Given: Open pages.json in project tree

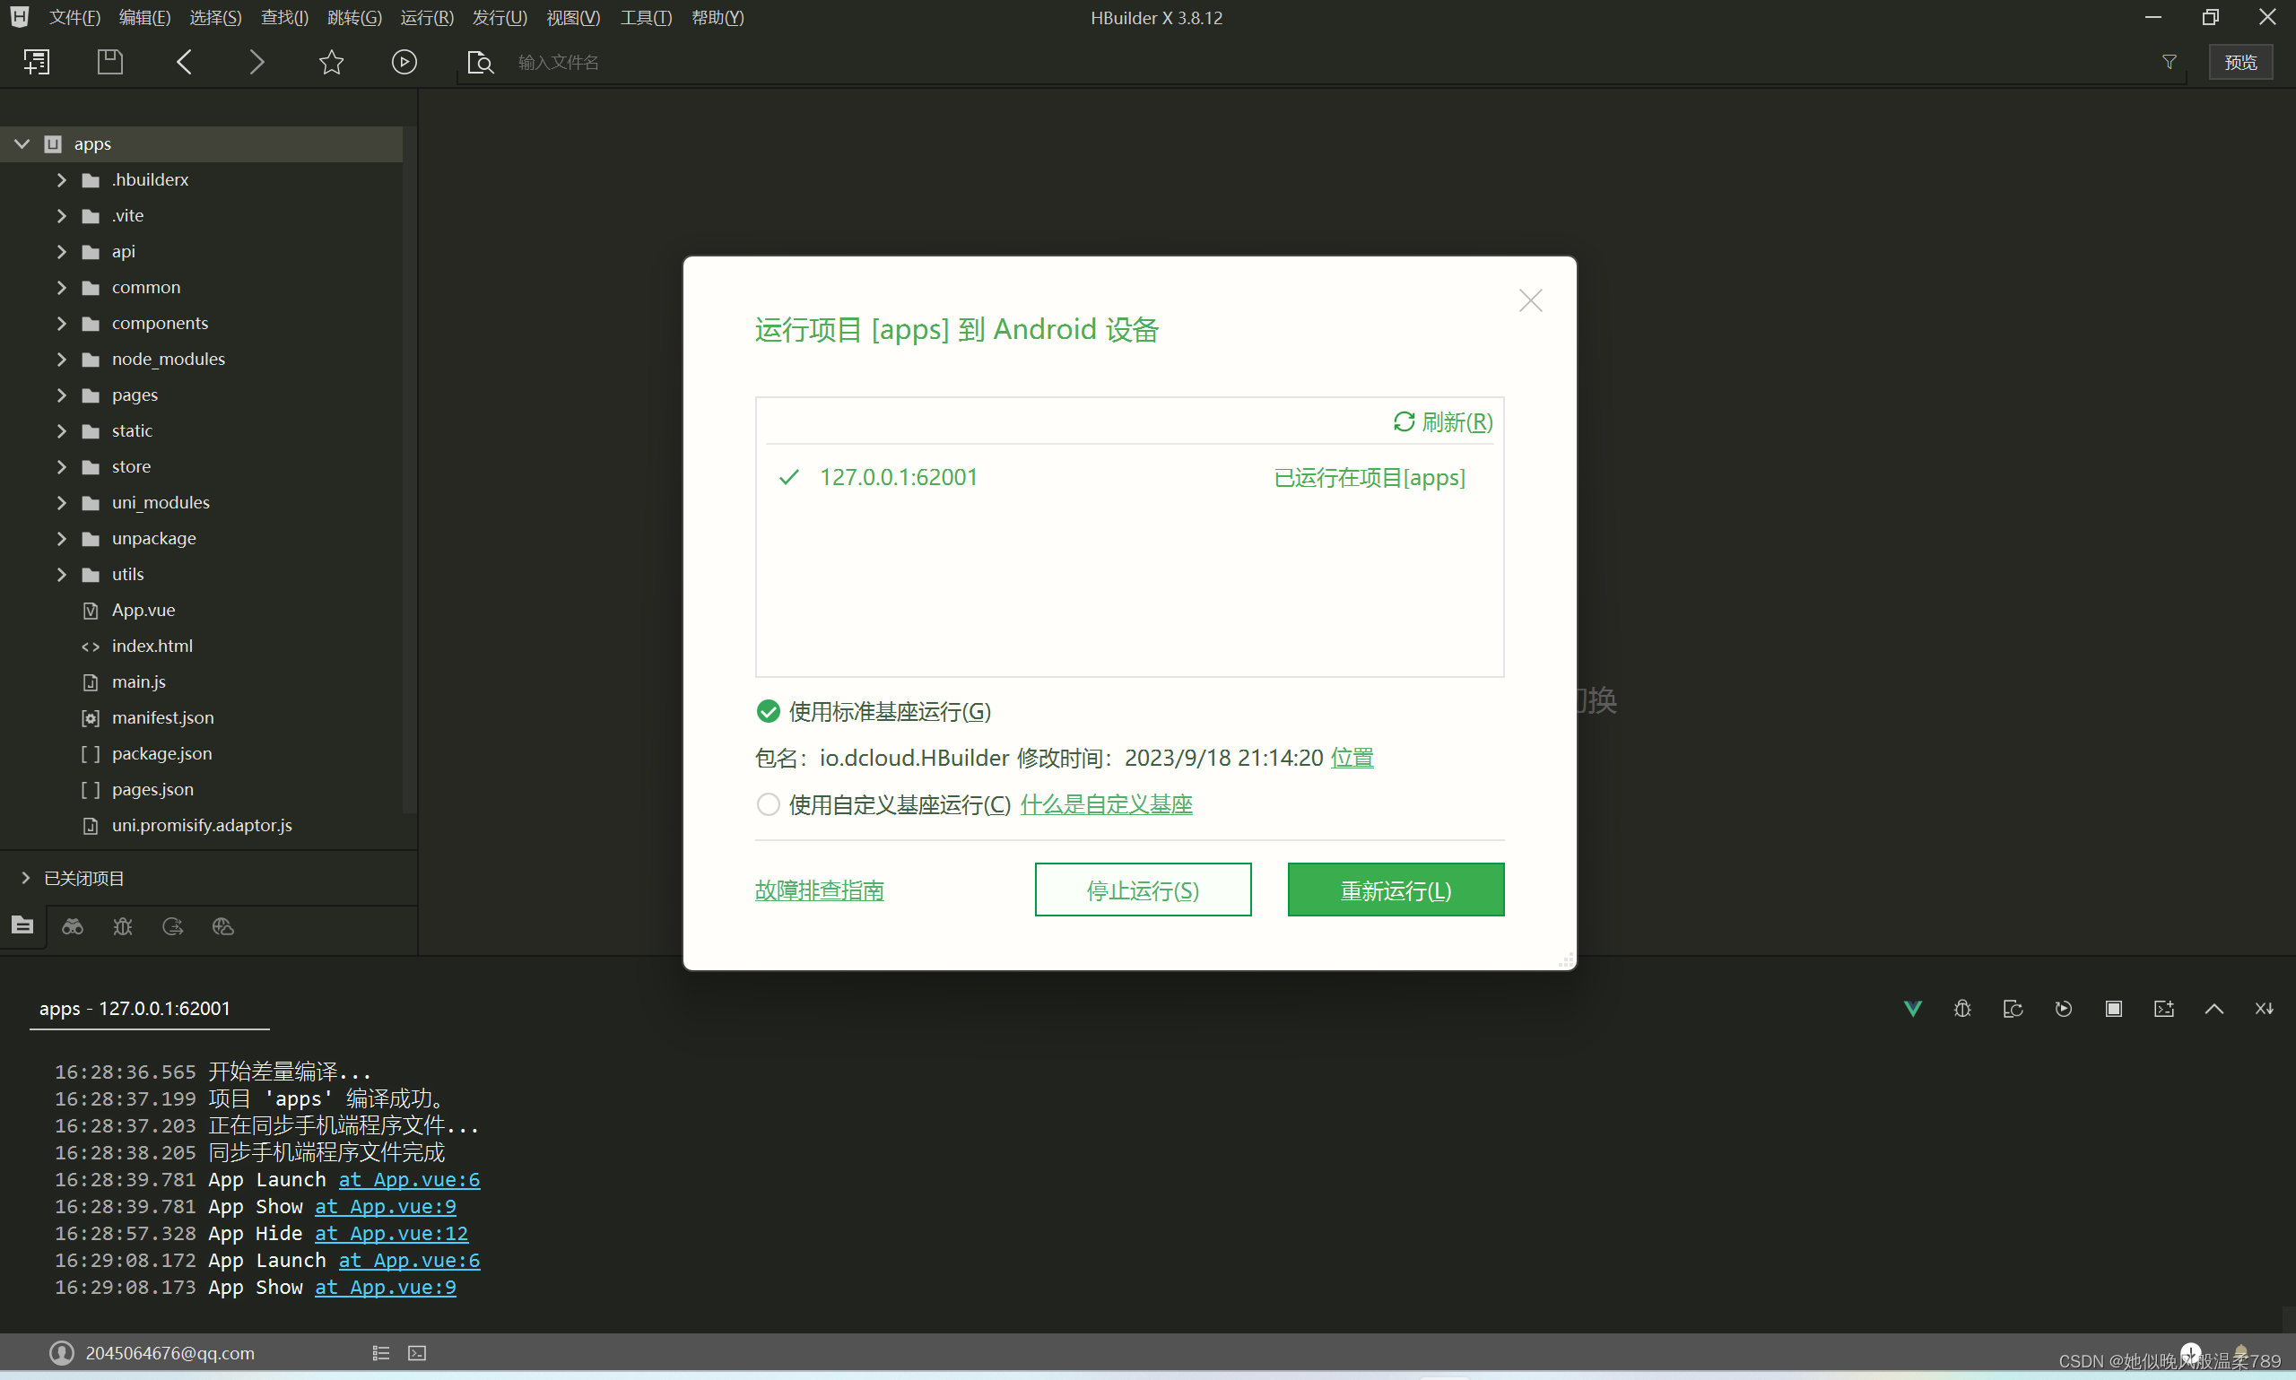Looking at the screenshot, I should click(152, 791).
